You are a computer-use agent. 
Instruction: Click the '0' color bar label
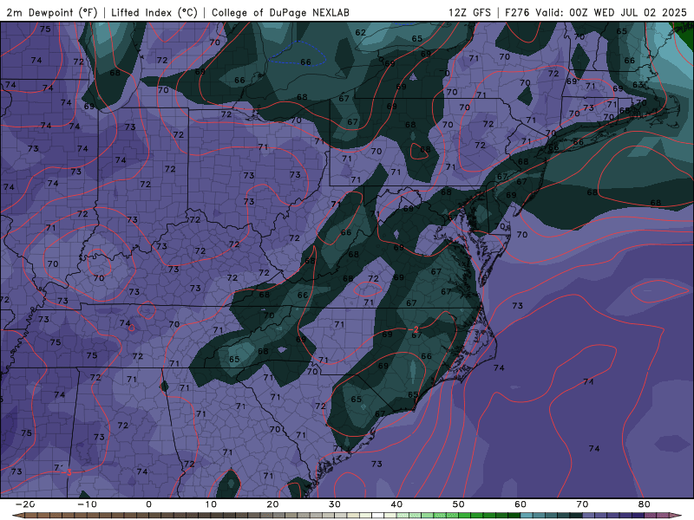[x=148, y=504]
